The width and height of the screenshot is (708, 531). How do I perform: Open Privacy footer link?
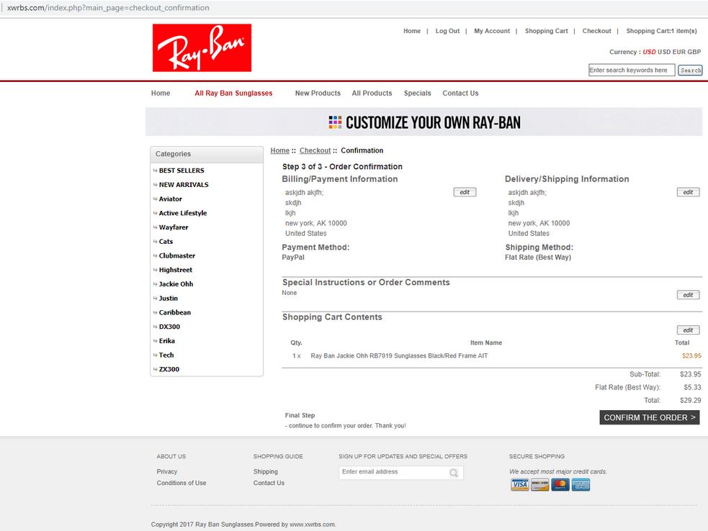tap(166, 471)
